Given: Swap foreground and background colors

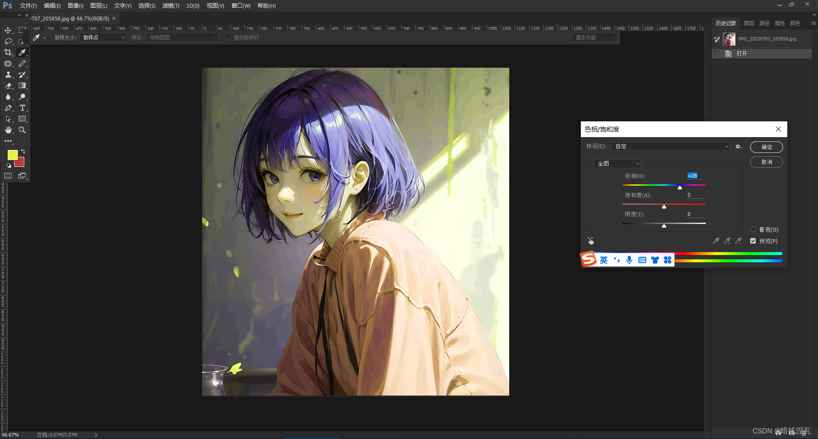Looking at the screenshot, I should [23, 151].
